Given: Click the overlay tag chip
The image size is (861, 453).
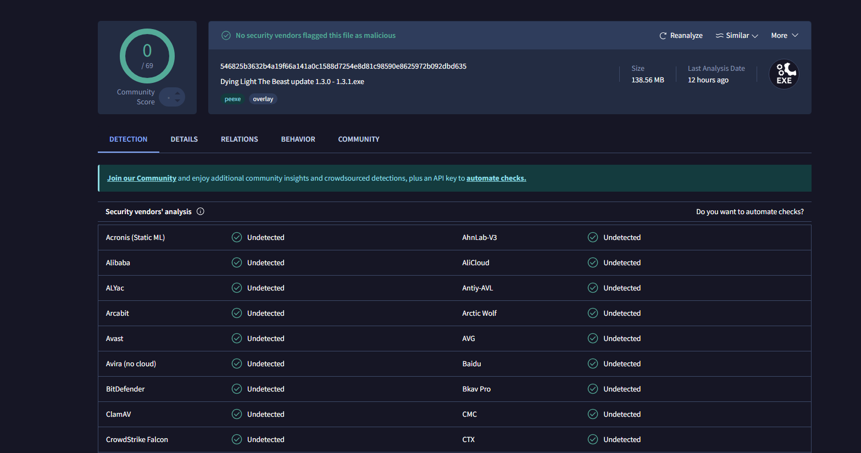Looking at the screenshot, I should (263, 99).
